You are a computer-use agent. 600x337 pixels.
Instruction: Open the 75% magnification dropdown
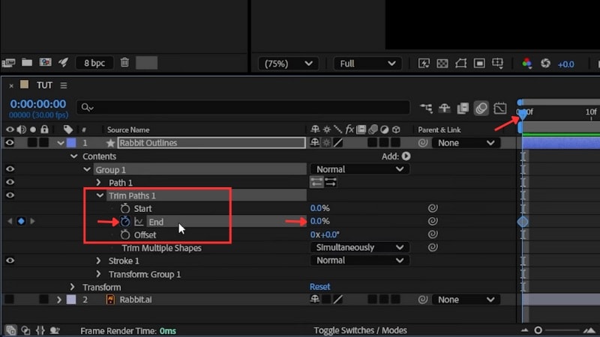(x=288, y=64)
